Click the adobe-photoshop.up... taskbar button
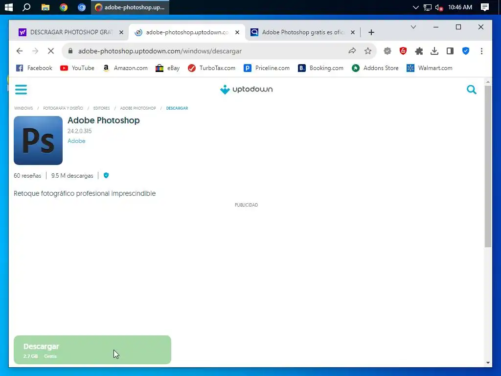Screen dimensions: 501x376 (x=130, y=7)
